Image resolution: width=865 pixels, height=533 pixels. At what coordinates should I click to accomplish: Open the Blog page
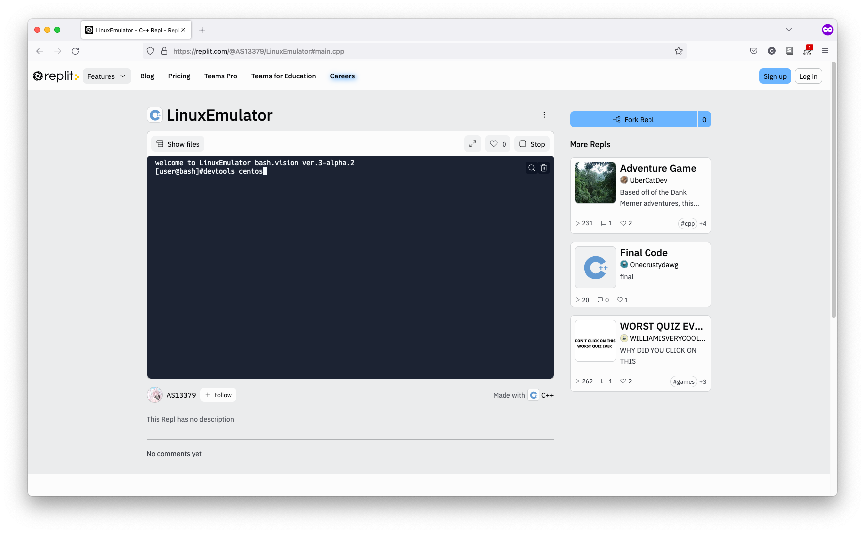[147, 76]
